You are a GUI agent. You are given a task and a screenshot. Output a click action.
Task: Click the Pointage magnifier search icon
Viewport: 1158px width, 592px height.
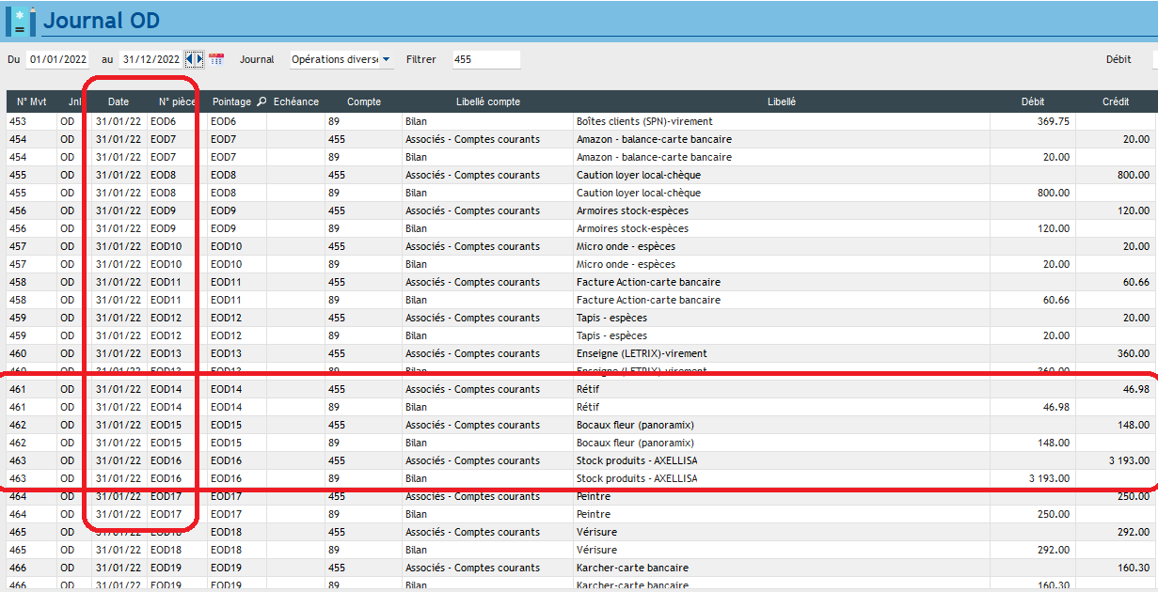[x=262, y=101]
